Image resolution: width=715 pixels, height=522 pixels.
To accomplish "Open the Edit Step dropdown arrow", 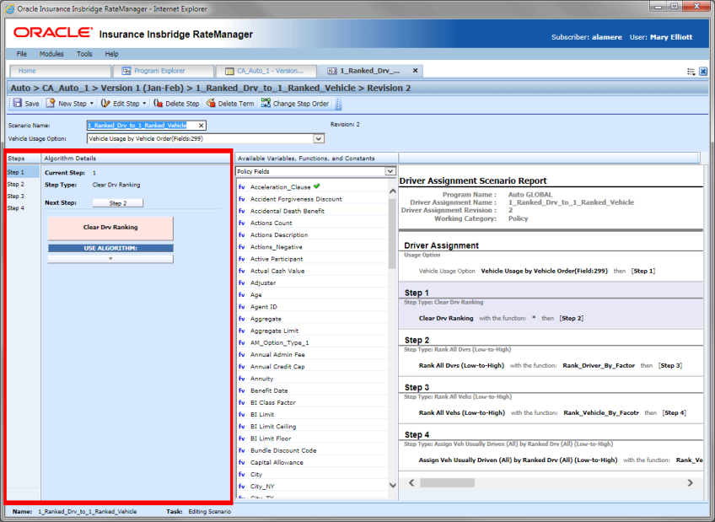I will (x=144, y=104).
